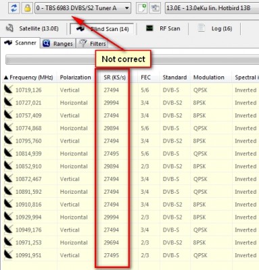Select frequency 10971,253 text
Image resolution: width=259 pixels, height=270 pixels.
(x=28, y=243)
